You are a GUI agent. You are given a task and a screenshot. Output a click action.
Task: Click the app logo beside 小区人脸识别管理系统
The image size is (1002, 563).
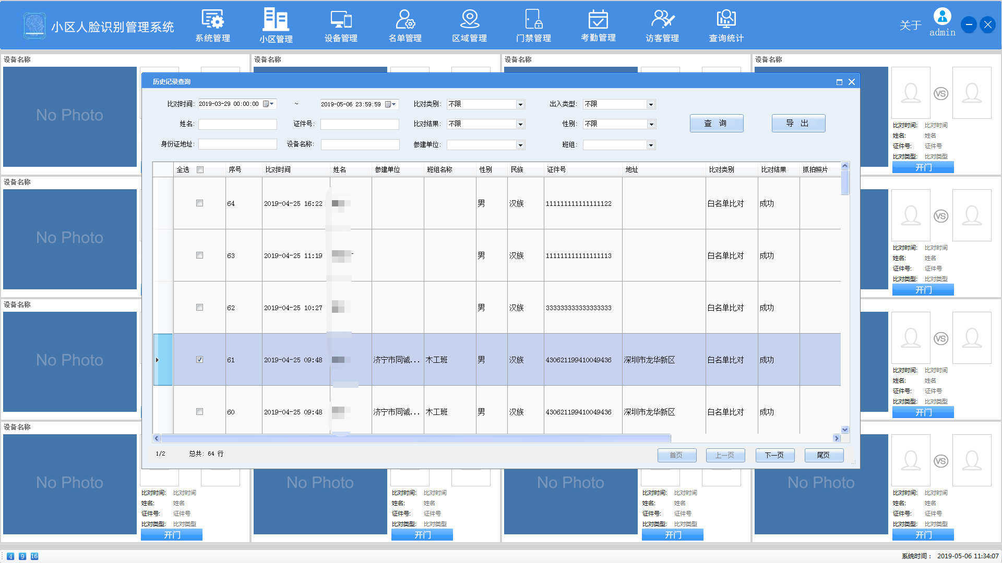34,26
